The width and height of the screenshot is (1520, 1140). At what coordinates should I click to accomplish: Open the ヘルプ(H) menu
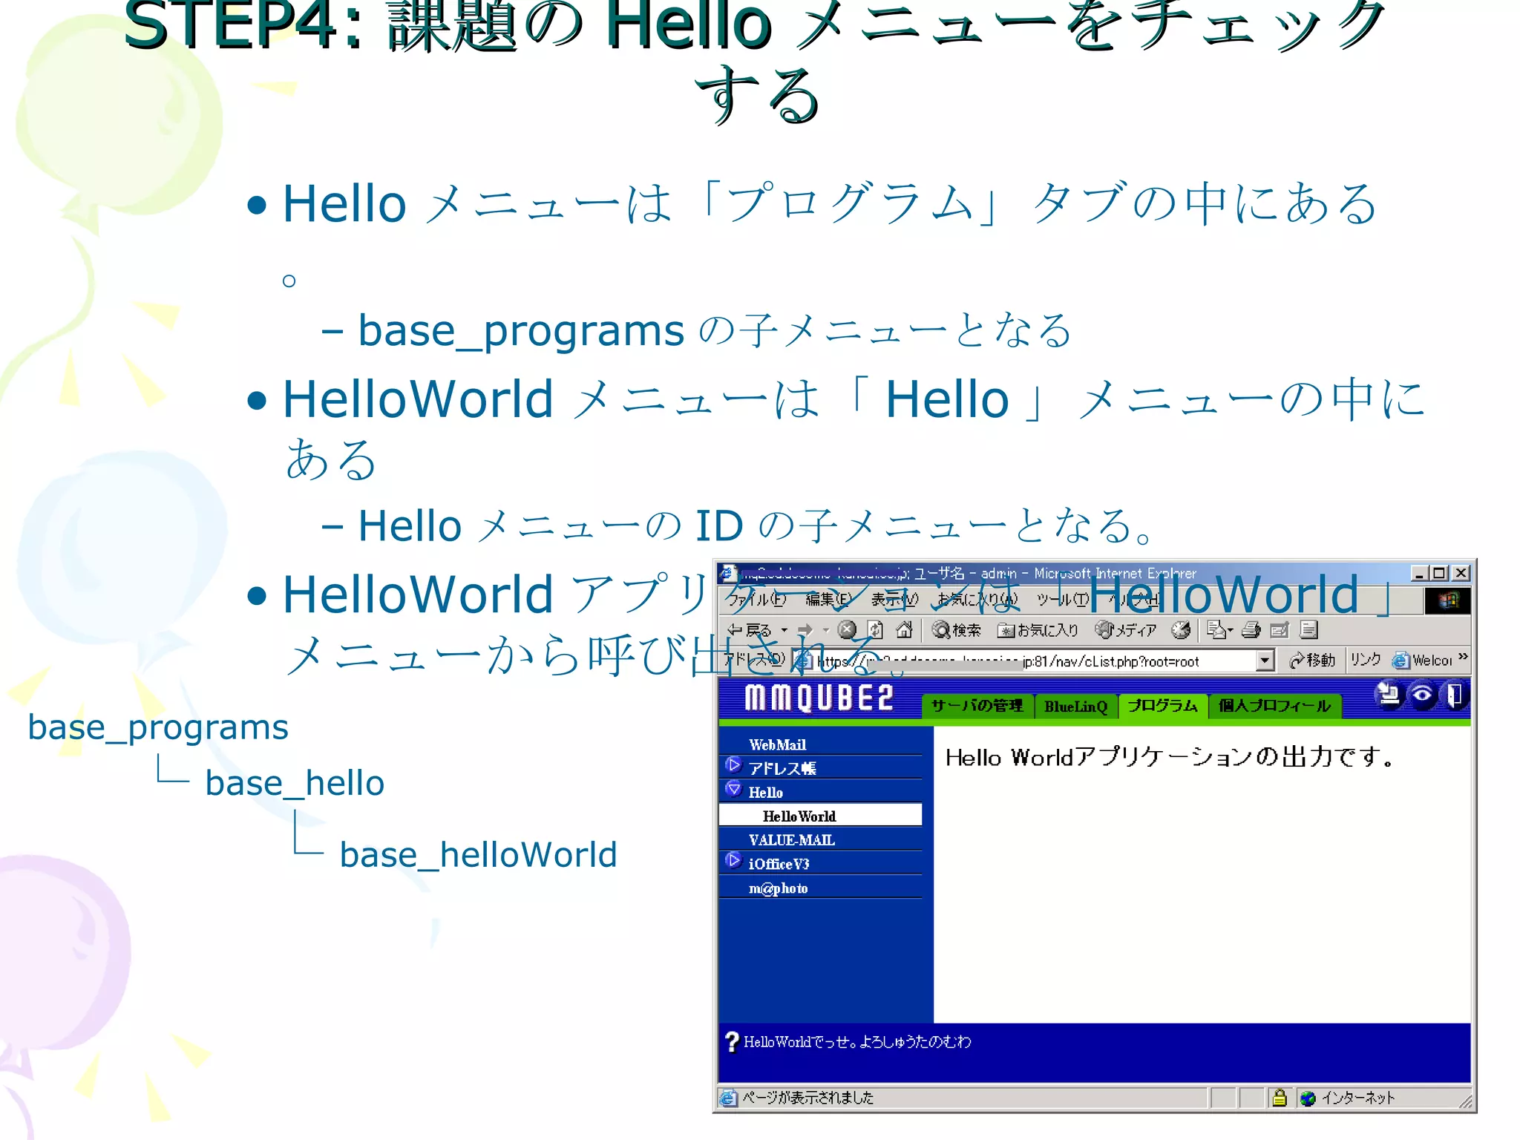(1134, 599)
